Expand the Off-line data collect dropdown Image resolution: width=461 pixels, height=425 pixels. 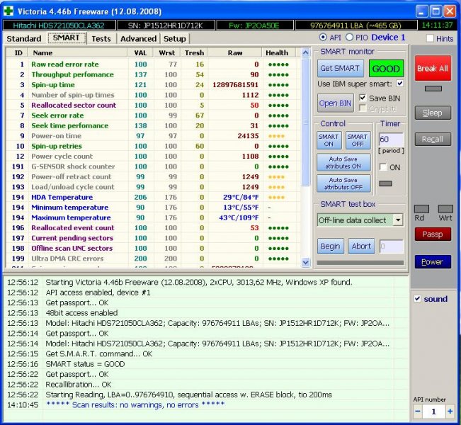click(397, 220)
